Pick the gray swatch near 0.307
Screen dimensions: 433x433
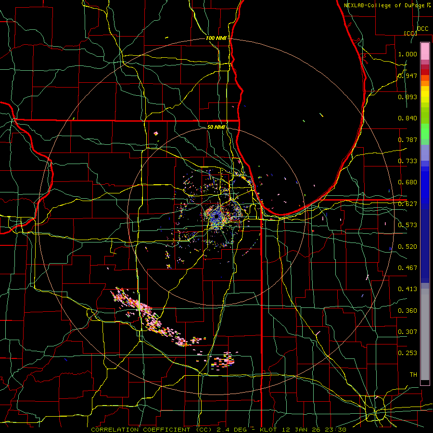(x=425, y=334)
